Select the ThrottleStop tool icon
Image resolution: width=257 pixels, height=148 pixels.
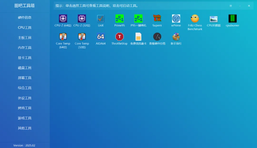[120, 37]
